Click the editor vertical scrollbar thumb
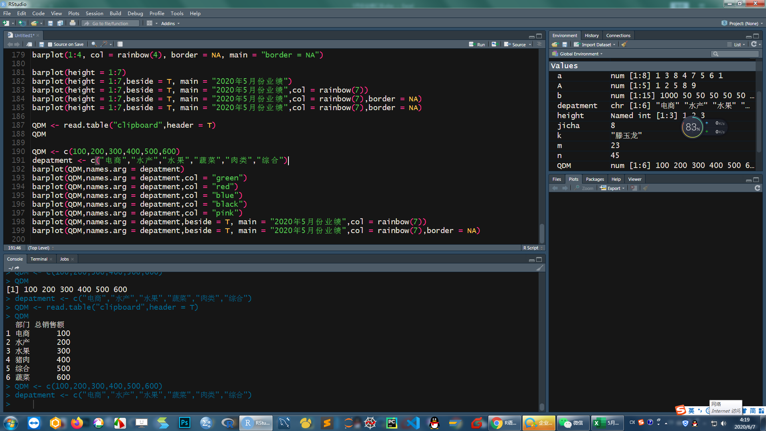The width and height of the screenshot is (766, 431). 542,233
